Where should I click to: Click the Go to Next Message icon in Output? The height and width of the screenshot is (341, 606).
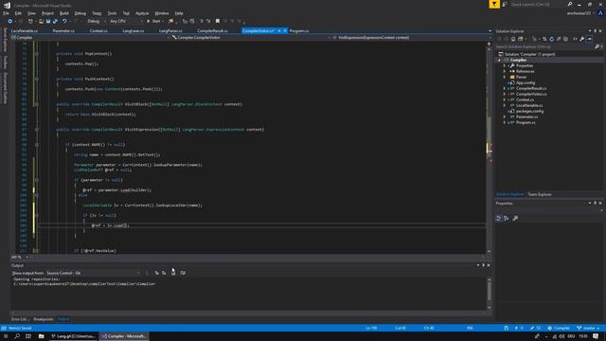coord(164,273)
